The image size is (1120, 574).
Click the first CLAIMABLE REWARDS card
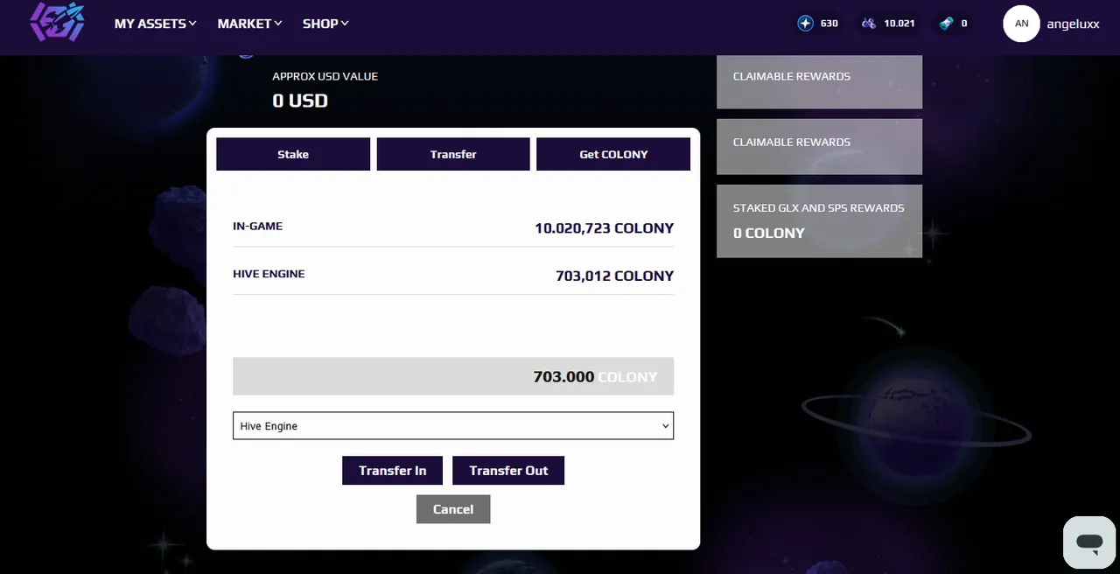(819, 82)
